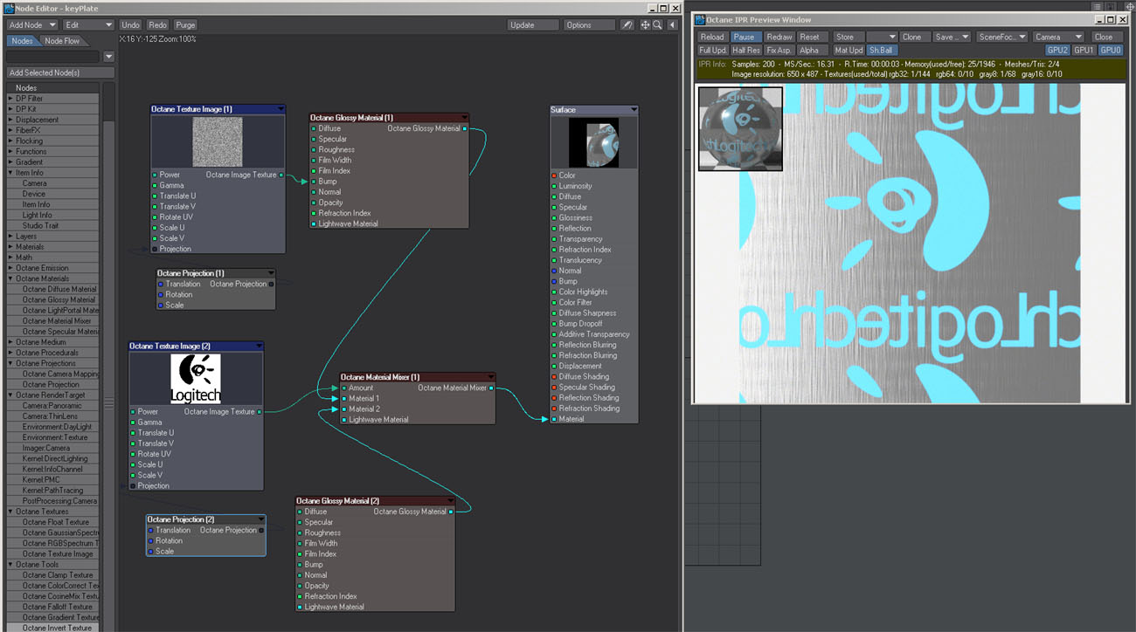Activate the magnifier zoom icon

pyautogui.click(x=657, y=25)
